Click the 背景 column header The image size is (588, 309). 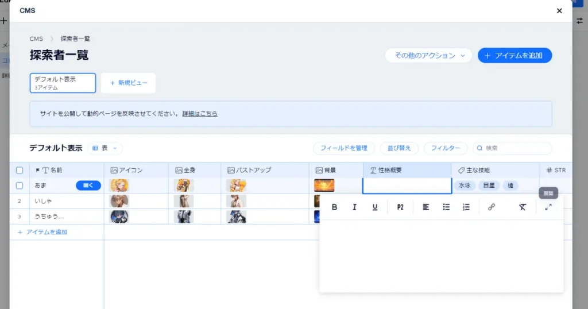(x=336, y=170)
